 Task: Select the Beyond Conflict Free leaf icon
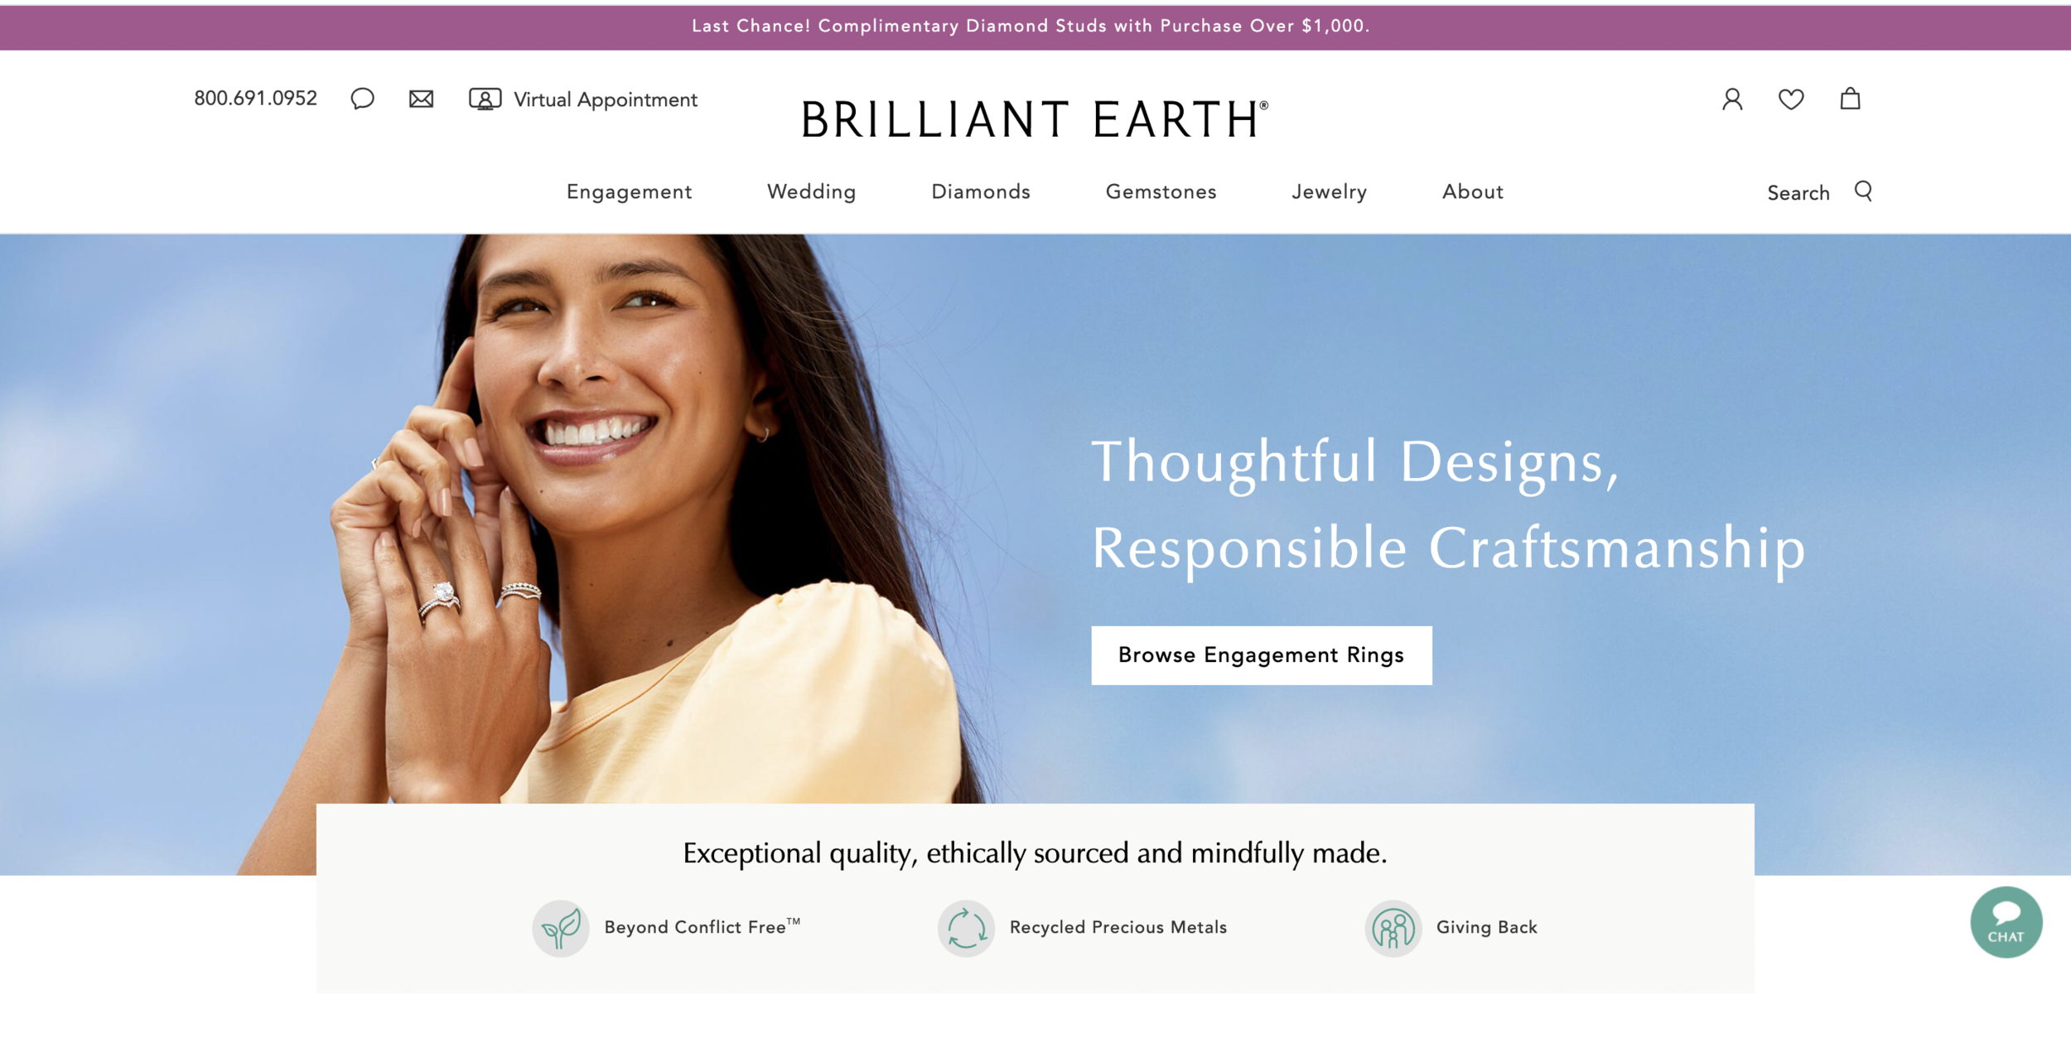tap(561, 928)
